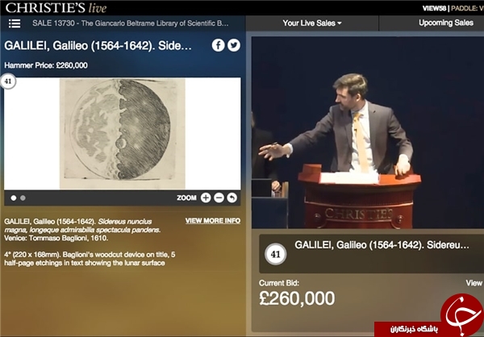484x337 pixels.
Task: Open the hamburger list menu icon
Action: [x=15, y=23]
